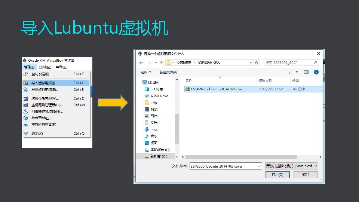Select 重置所有警告(R) menu entry
Screen dimensions: 359x202
click(56, 124)
